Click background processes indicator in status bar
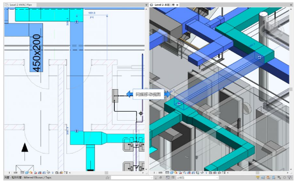This screenshot has width=299, height=184. [284, 177]
